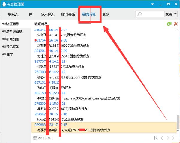Click the timestamp header ending 16 at 16 o'clock

tap(51, 114)
